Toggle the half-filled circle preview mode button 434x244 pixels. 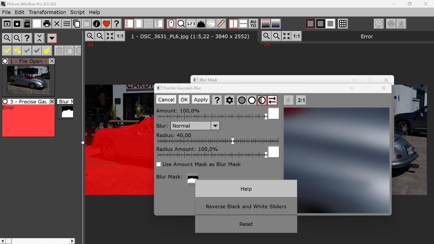(x=262, y=100)
